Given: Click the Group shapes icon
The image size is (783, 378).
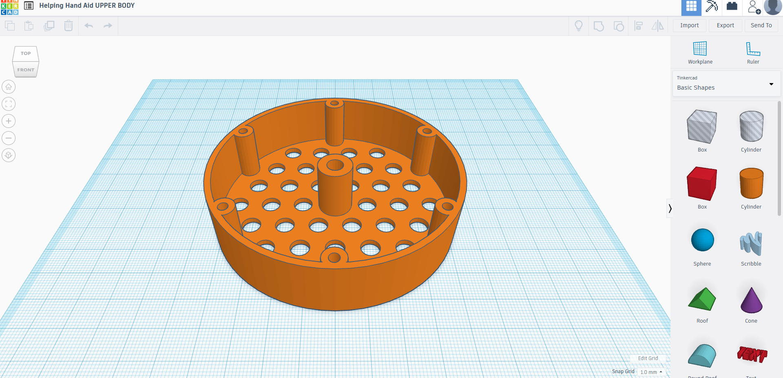Looking at the screenshot, I should (599, 26).
